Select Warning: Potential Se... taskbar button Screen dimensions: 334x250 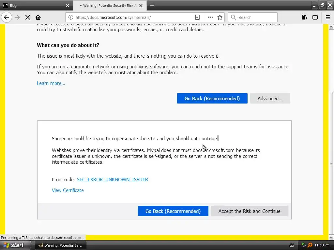click(60, 245)
